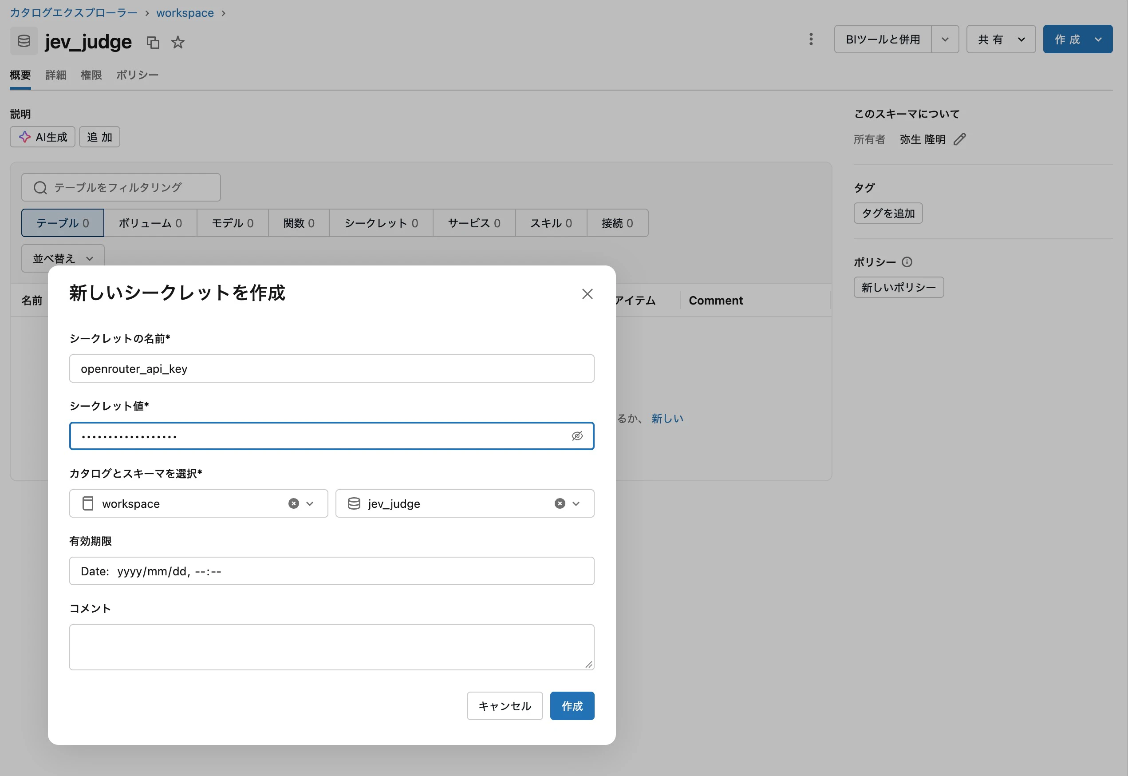1128x776 pixels.
Task: Select the シークレット 0 tab
Action: [382, 223]
